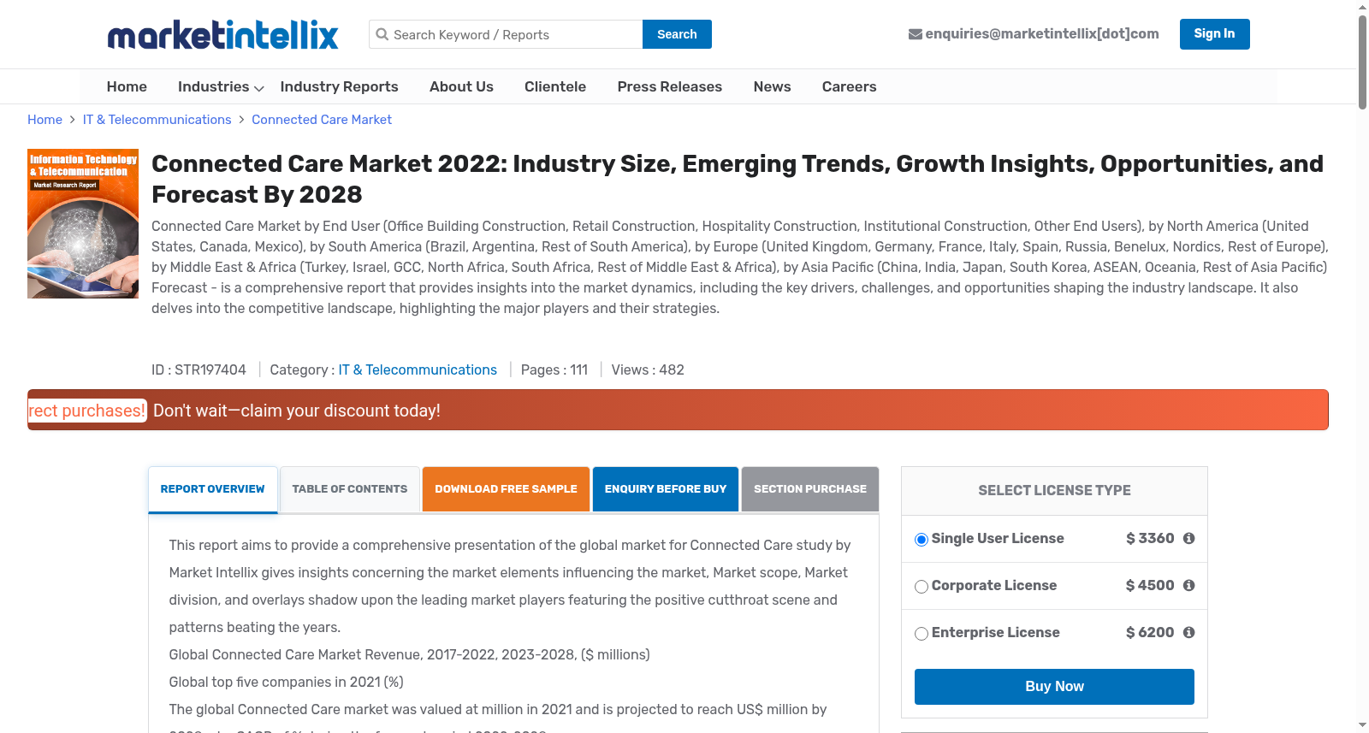
Task: Switch to Report Overview tab
Action: (x=212, y=489)
